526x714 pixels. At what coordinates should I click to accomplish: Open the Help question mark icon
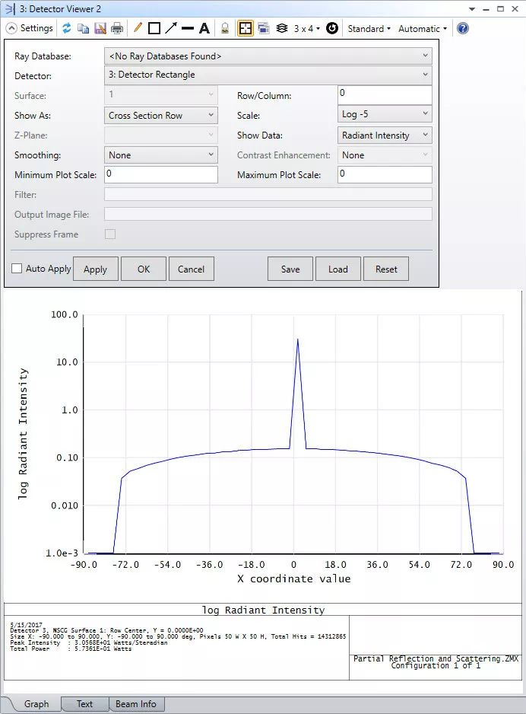point(463,28)
